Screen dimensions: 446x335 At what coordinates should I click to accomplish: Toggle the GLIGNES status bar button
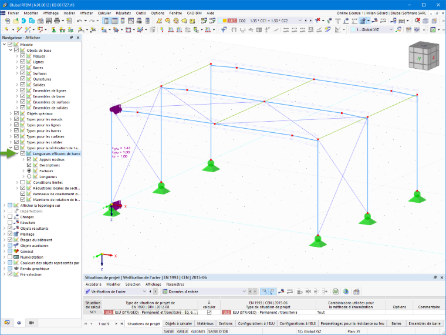(x=198, y=331)
